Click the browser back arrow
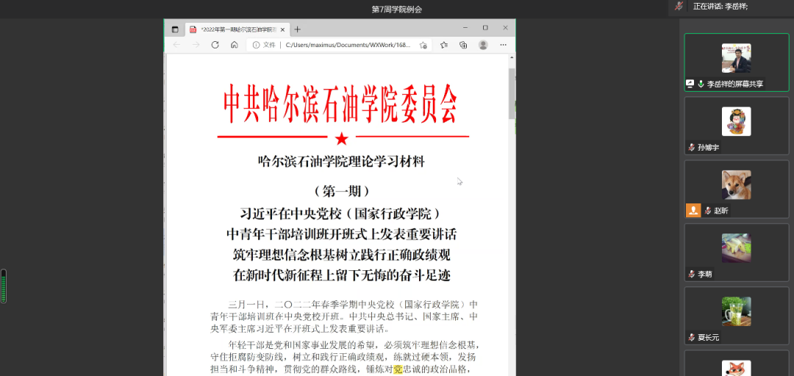 176,45
